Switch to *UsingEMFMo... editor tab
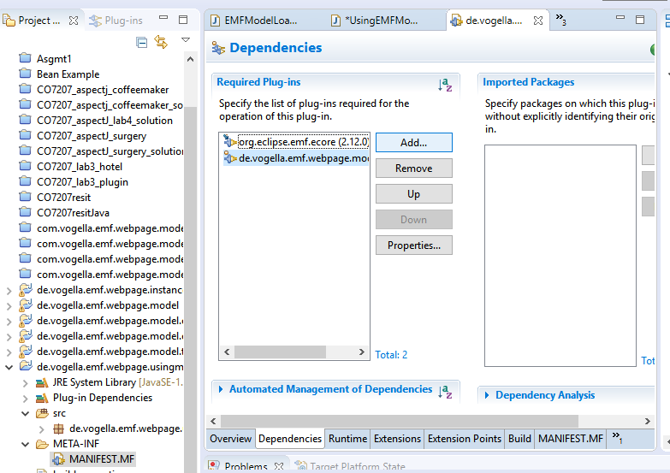 point(376,21)
